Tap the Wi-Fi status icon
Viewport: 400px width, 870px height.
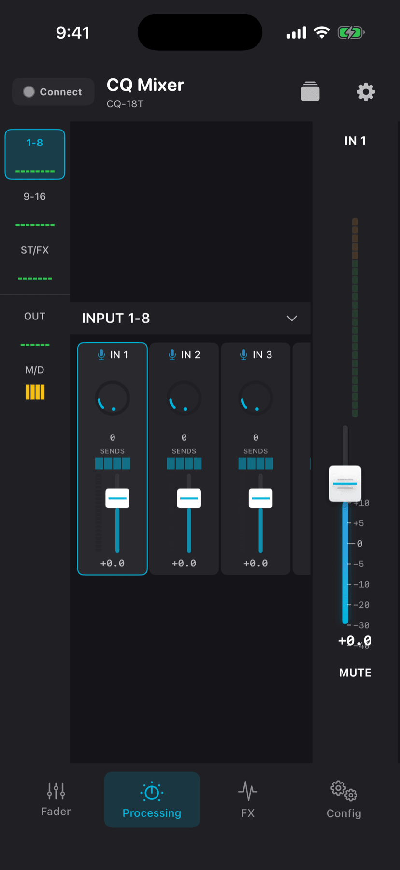(322, 32)
